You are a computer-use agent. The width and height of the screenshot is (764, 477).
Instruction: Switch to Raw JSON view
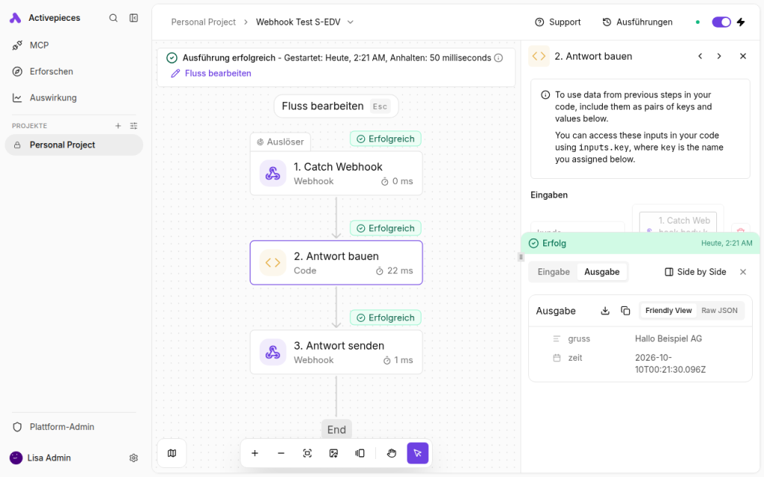tap(719, 311)
